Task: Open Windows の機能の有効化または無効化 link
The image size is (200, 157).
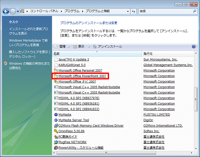Action: point(29,66)
